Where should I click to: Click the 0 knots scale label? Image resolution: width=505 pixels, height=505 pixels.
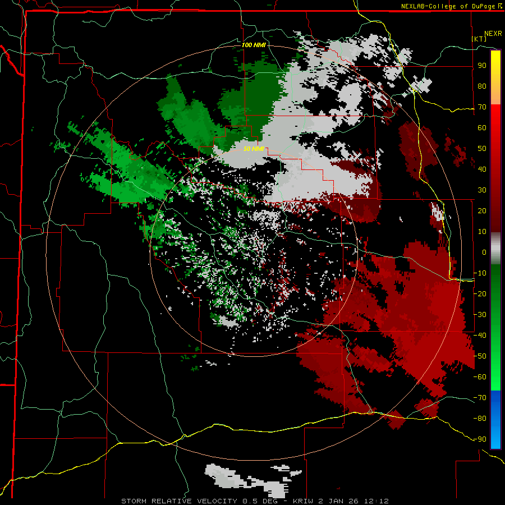pyautogui.click(x=484, y=252)
